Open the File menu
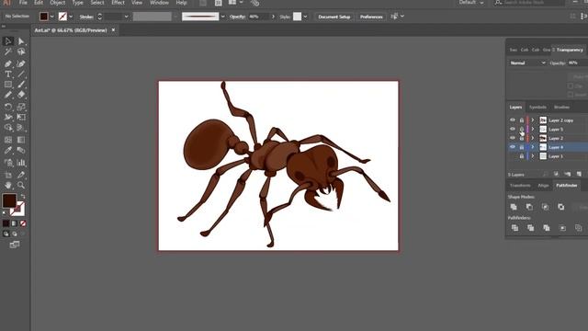The height and width of the screenshot is (331, 588). 23,3
